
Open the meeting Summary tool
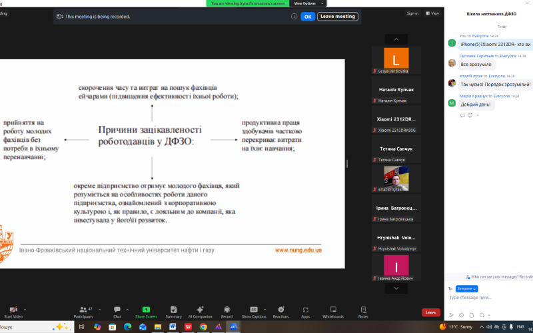click(173, 309)
